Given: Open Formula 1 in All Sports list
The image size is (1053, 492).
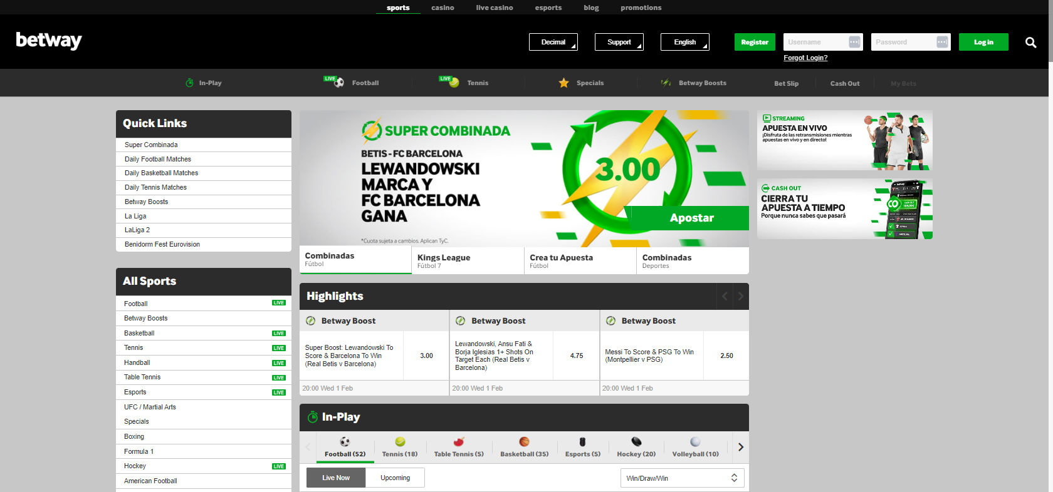Looking at the screenshot, I should click(204, 451).
